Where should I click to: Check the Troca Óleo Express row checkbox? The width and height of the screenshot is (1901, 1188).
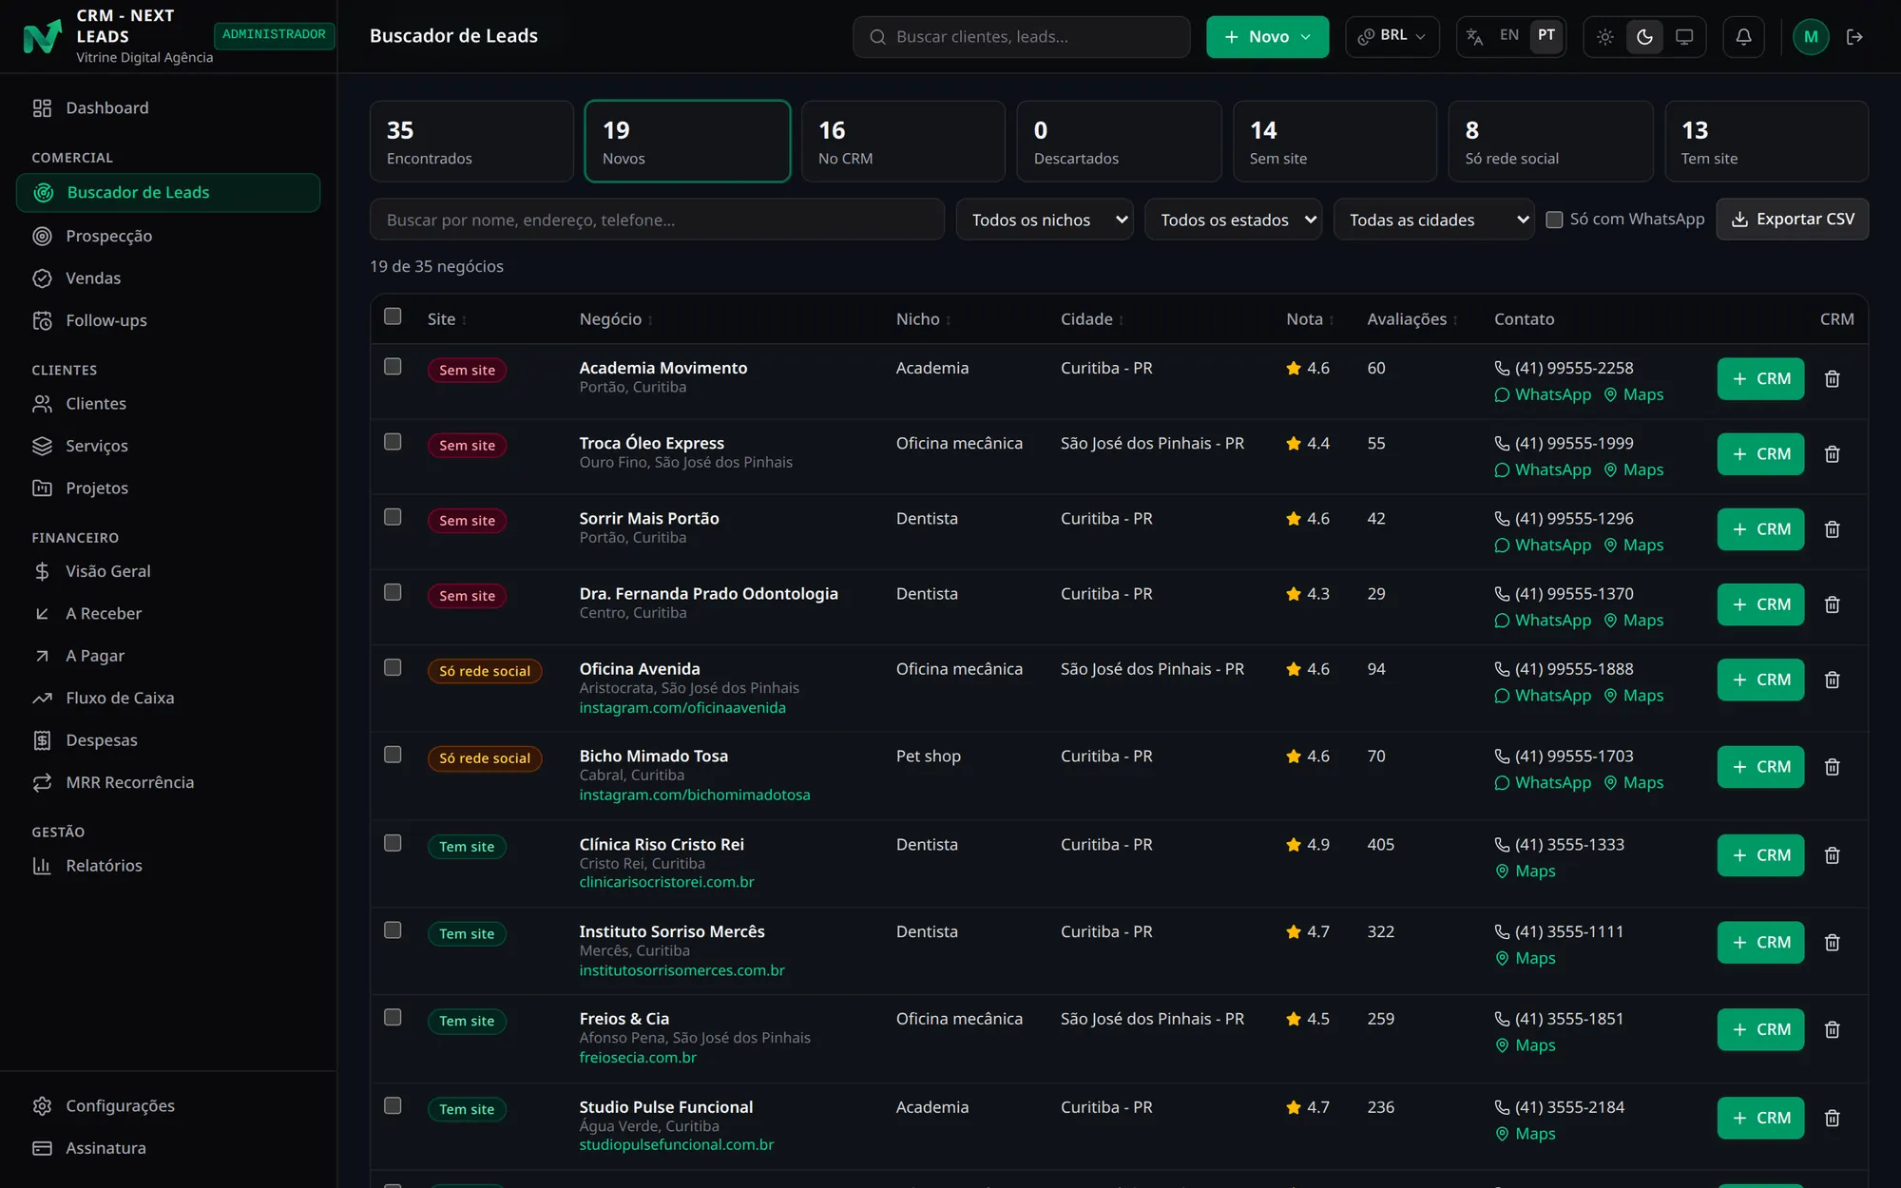pos(393,442)
